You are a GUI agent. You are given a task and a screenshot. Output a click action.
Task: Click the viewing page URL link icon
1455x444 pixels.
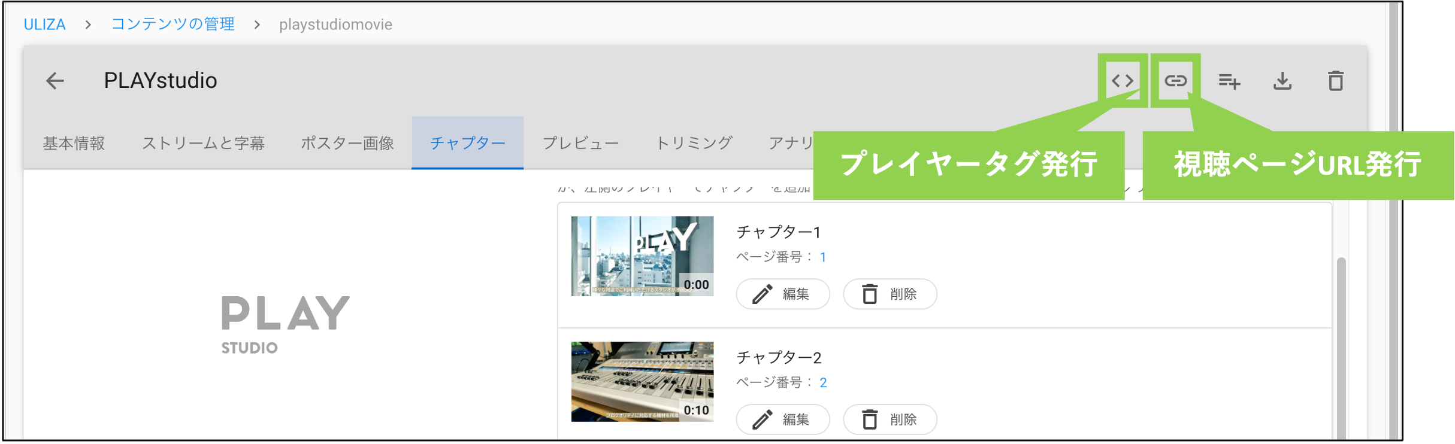(1176, 81)
